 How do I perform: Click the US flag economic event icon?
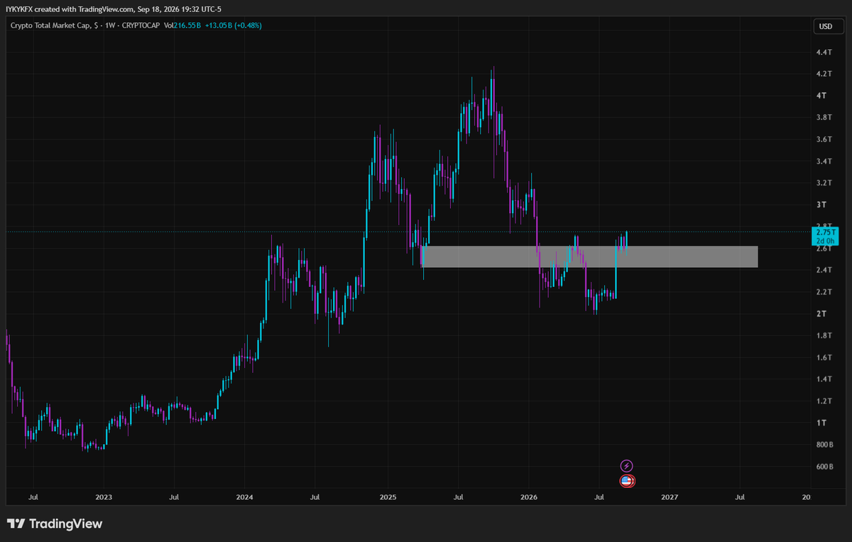pos(626,481)
